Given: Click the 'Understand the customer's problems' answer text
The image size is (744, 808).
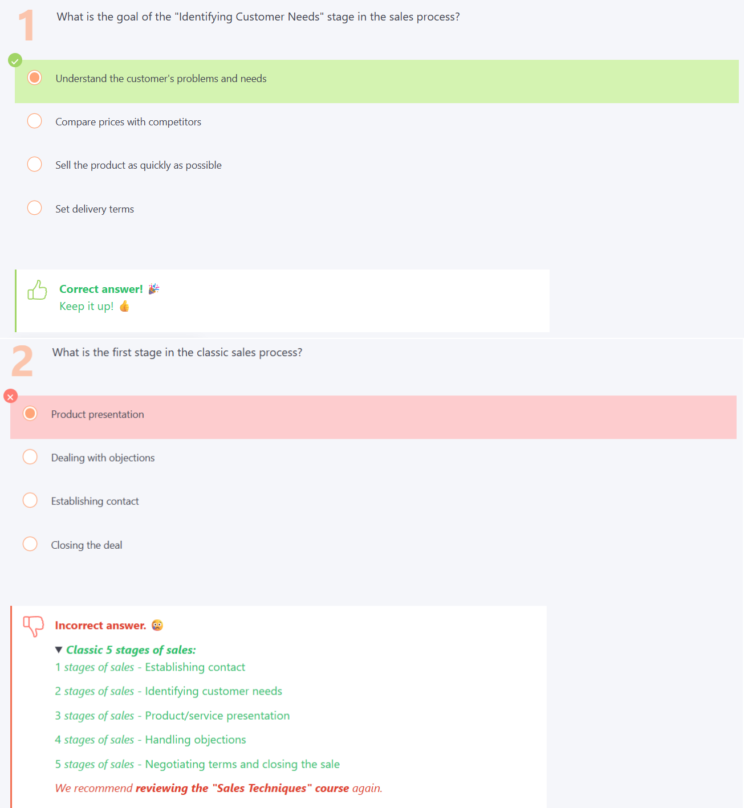Looking at the screenshot, I should (x=161, y=79).
